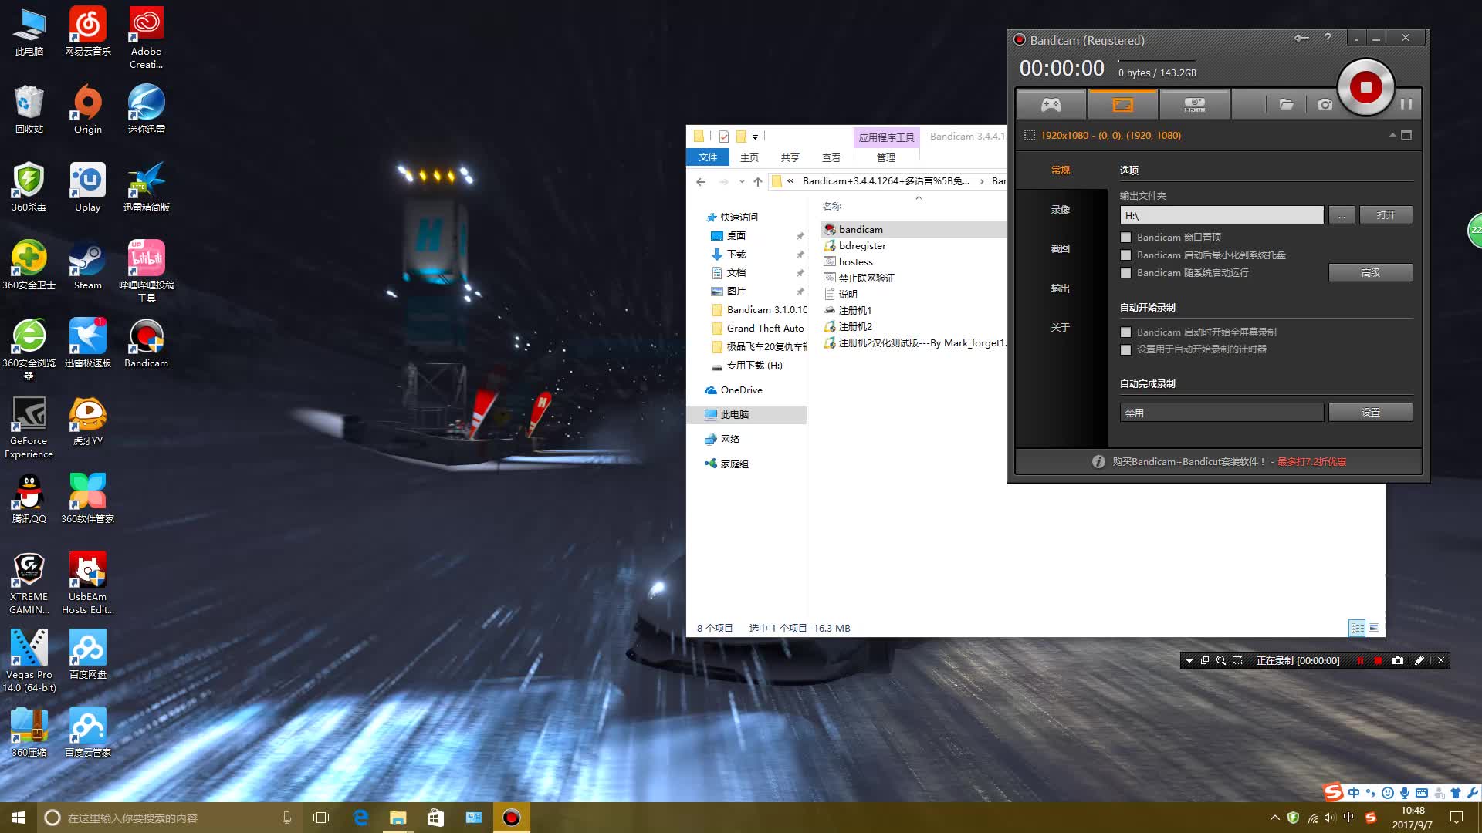Open the 管理 ribbon tab in Explorer
1482x833 pixels.
tap(885, 157)
